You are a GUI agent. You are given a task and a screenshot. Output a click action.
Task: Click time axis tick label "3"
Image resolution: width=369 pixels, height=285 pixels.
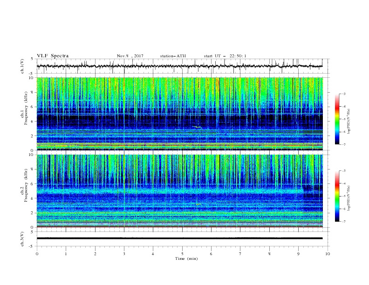click(124, 254)
